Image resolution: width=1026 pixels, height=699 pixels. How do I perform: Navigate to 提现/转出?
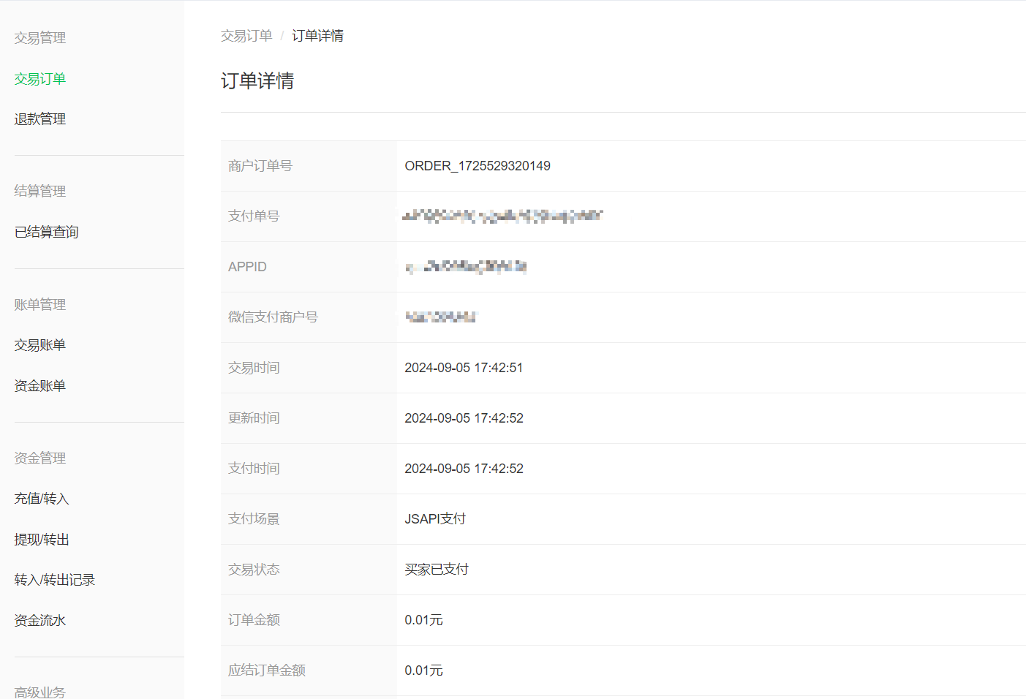[42, 540]
